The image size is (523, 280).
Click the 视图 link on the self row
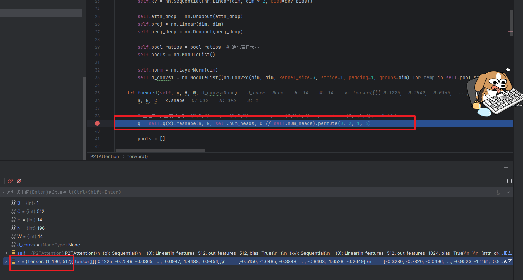508,253
